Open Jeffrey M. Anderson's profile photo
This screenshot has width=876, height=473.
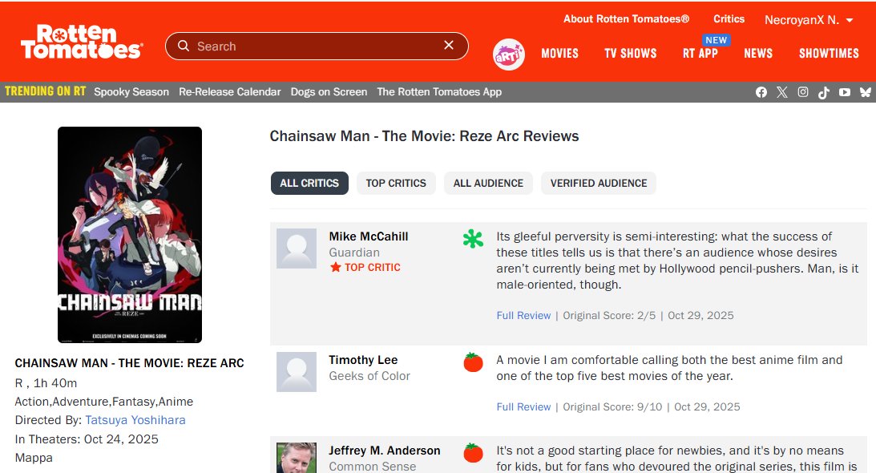[x=297, y=458]
